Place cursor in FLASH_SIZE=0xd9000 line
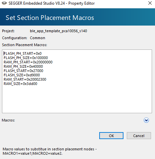Image resolution: width=155 pixels, height=159 pixels. click(22, 75)
